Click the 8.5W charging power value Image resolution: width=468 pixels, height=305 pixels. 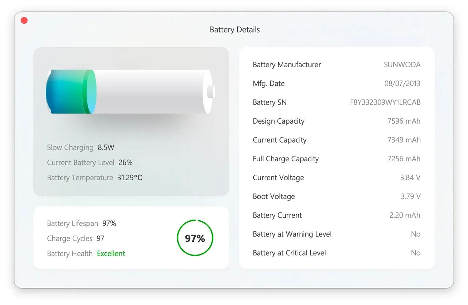tap(106, 147)
